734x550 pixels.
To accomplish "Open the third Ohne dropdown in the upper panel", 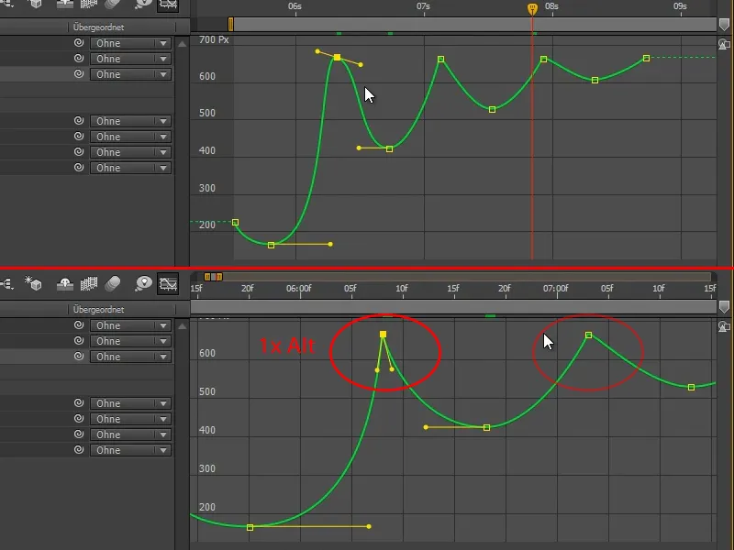I will point(128,74).
